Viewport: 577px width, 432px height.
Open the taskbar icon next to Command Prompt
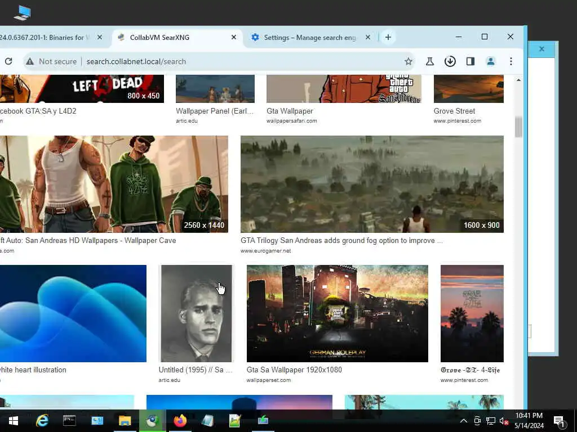click(97, 421)
